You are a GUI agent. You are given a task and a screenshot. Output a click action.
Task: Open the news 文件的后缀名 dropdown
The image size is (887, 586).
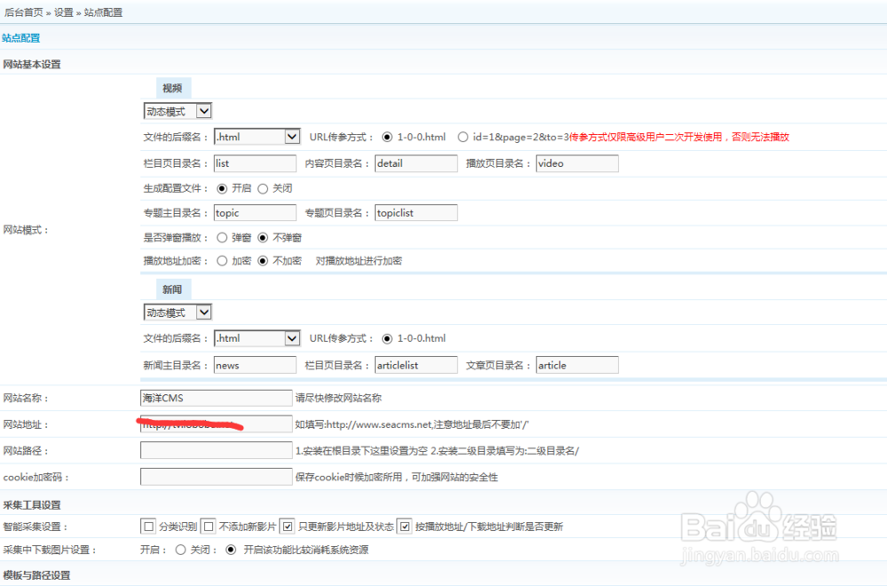tap(256, 338)
